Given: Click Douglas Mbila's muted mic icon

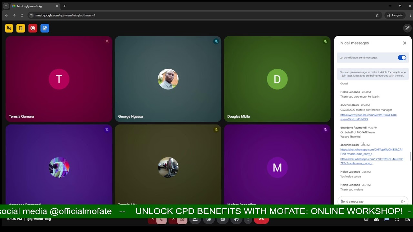Looking at the screenshot, I should [x=325, y=41].
